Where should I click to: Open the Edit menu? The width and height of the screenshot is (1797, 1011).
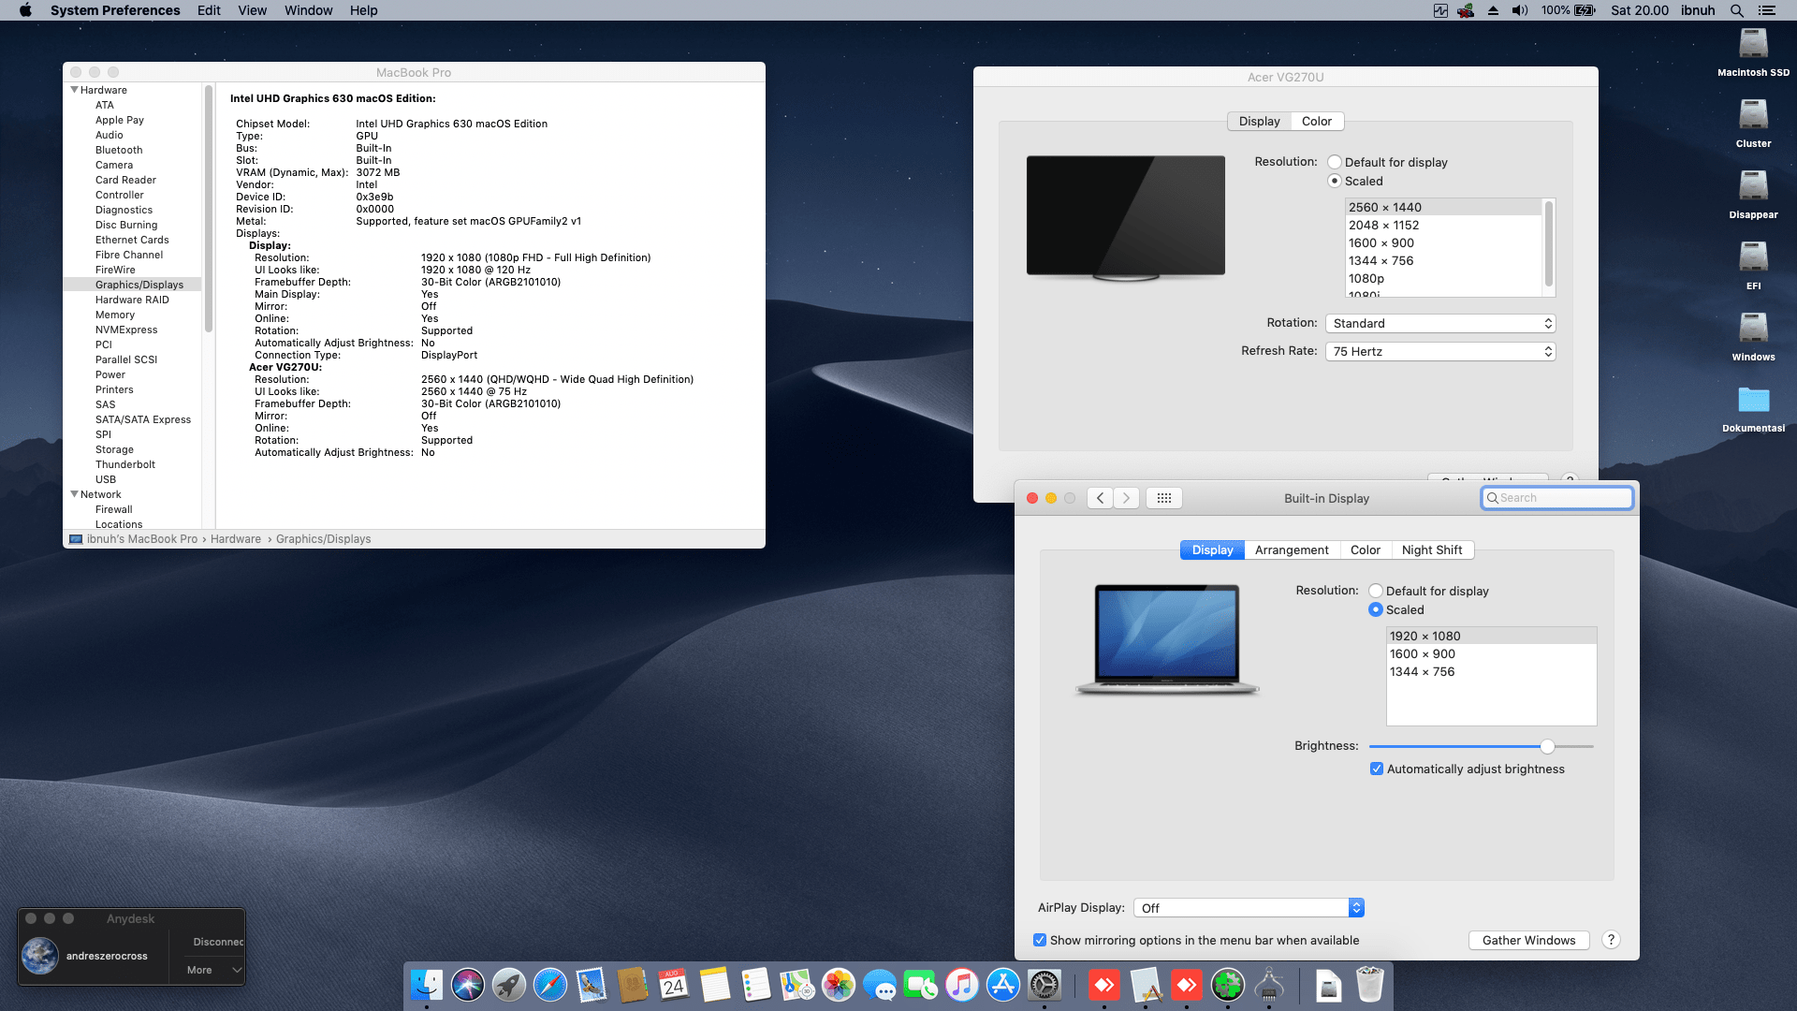tap(209, 10)
